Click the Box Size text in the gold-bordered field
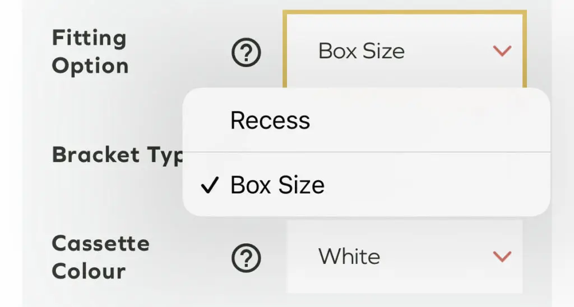This screenshot has height=307, width=574. [361, 51]
